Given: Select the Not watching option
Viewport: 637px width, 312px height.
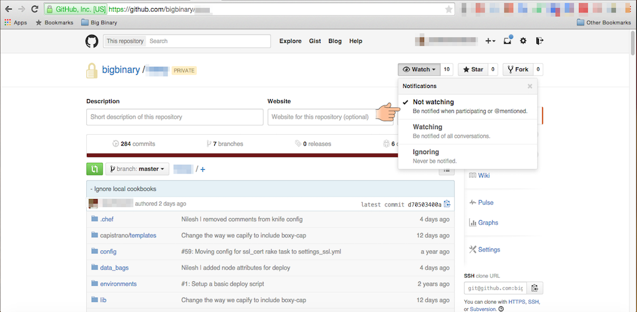Looking at the screenshot, I should [468, 106].
